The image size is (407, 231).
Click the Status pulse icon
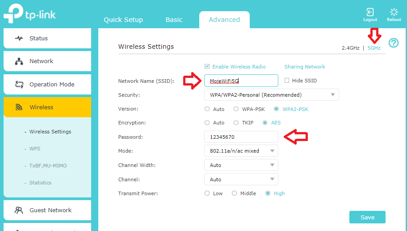pos(19,38)
